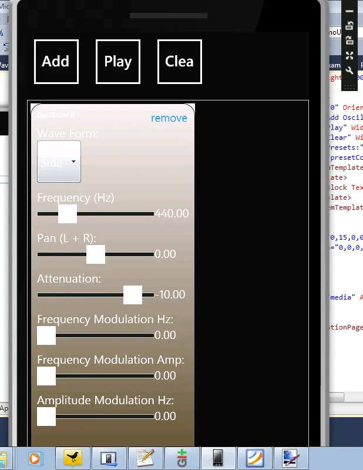Image resolution: width=363 pixels, height=470 pixels.
Task: Open the green plus G taskbar icon
Action: 182,458
